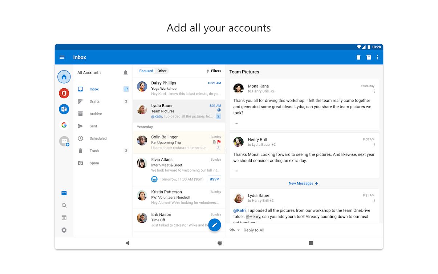
Task: Open the Calendar icon in sidebar
Action: (64, 218)
